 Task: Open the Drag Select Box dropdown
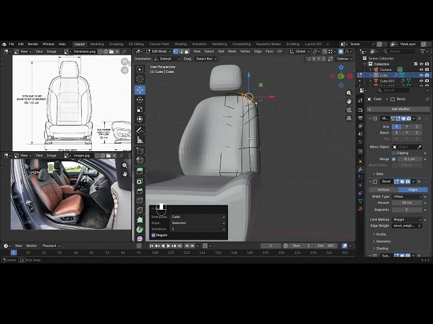(206, 59)
